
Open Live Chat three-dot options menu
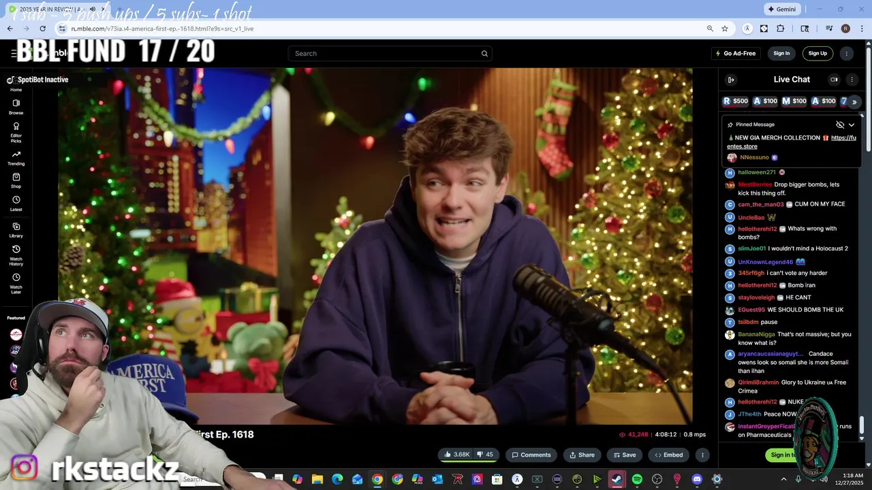852,80
